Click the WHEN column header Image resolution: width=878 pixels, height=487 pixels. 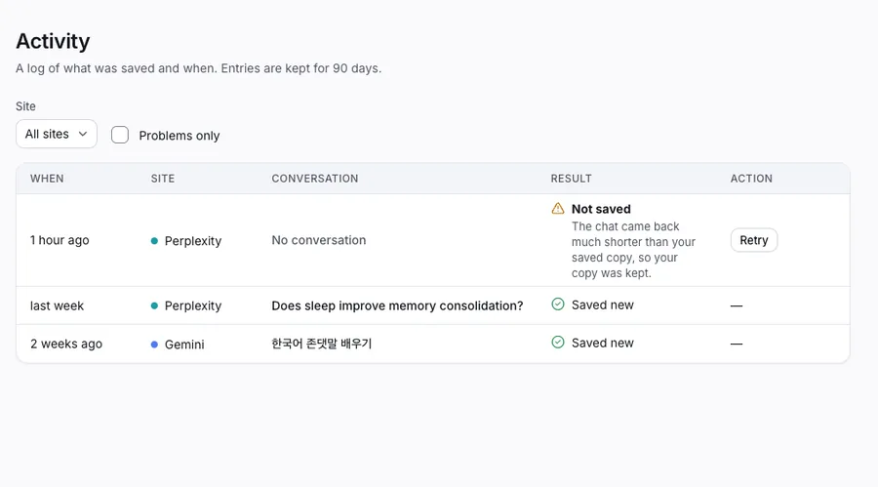point(47,179)
